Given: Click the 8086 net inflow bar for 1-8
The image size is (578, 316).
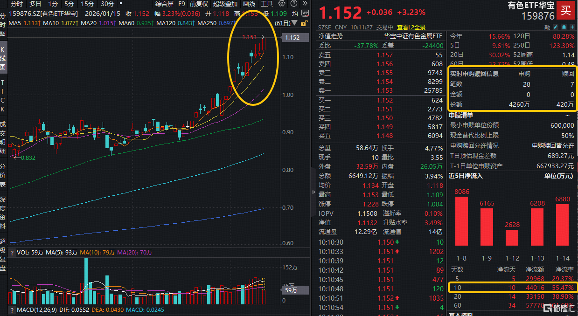Looking at the screenshot, I should [x=461, y=221].
